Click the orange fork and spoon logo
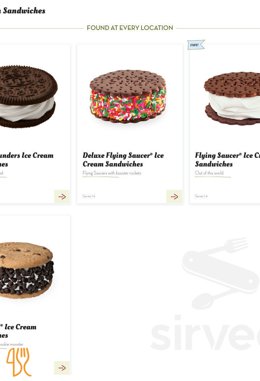Image resolution: width=260 pixels, height=381 pixels. tap(19, 362)
